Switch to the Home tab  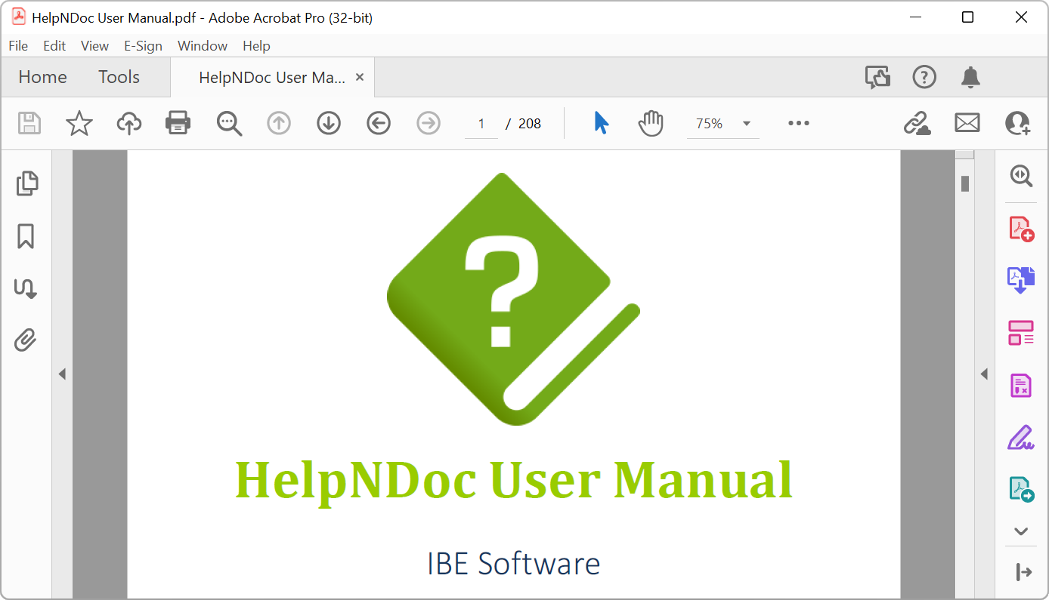coord(42,77)
